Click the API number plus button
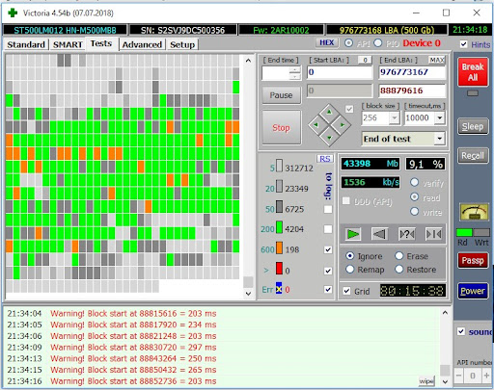 point(486,376)
